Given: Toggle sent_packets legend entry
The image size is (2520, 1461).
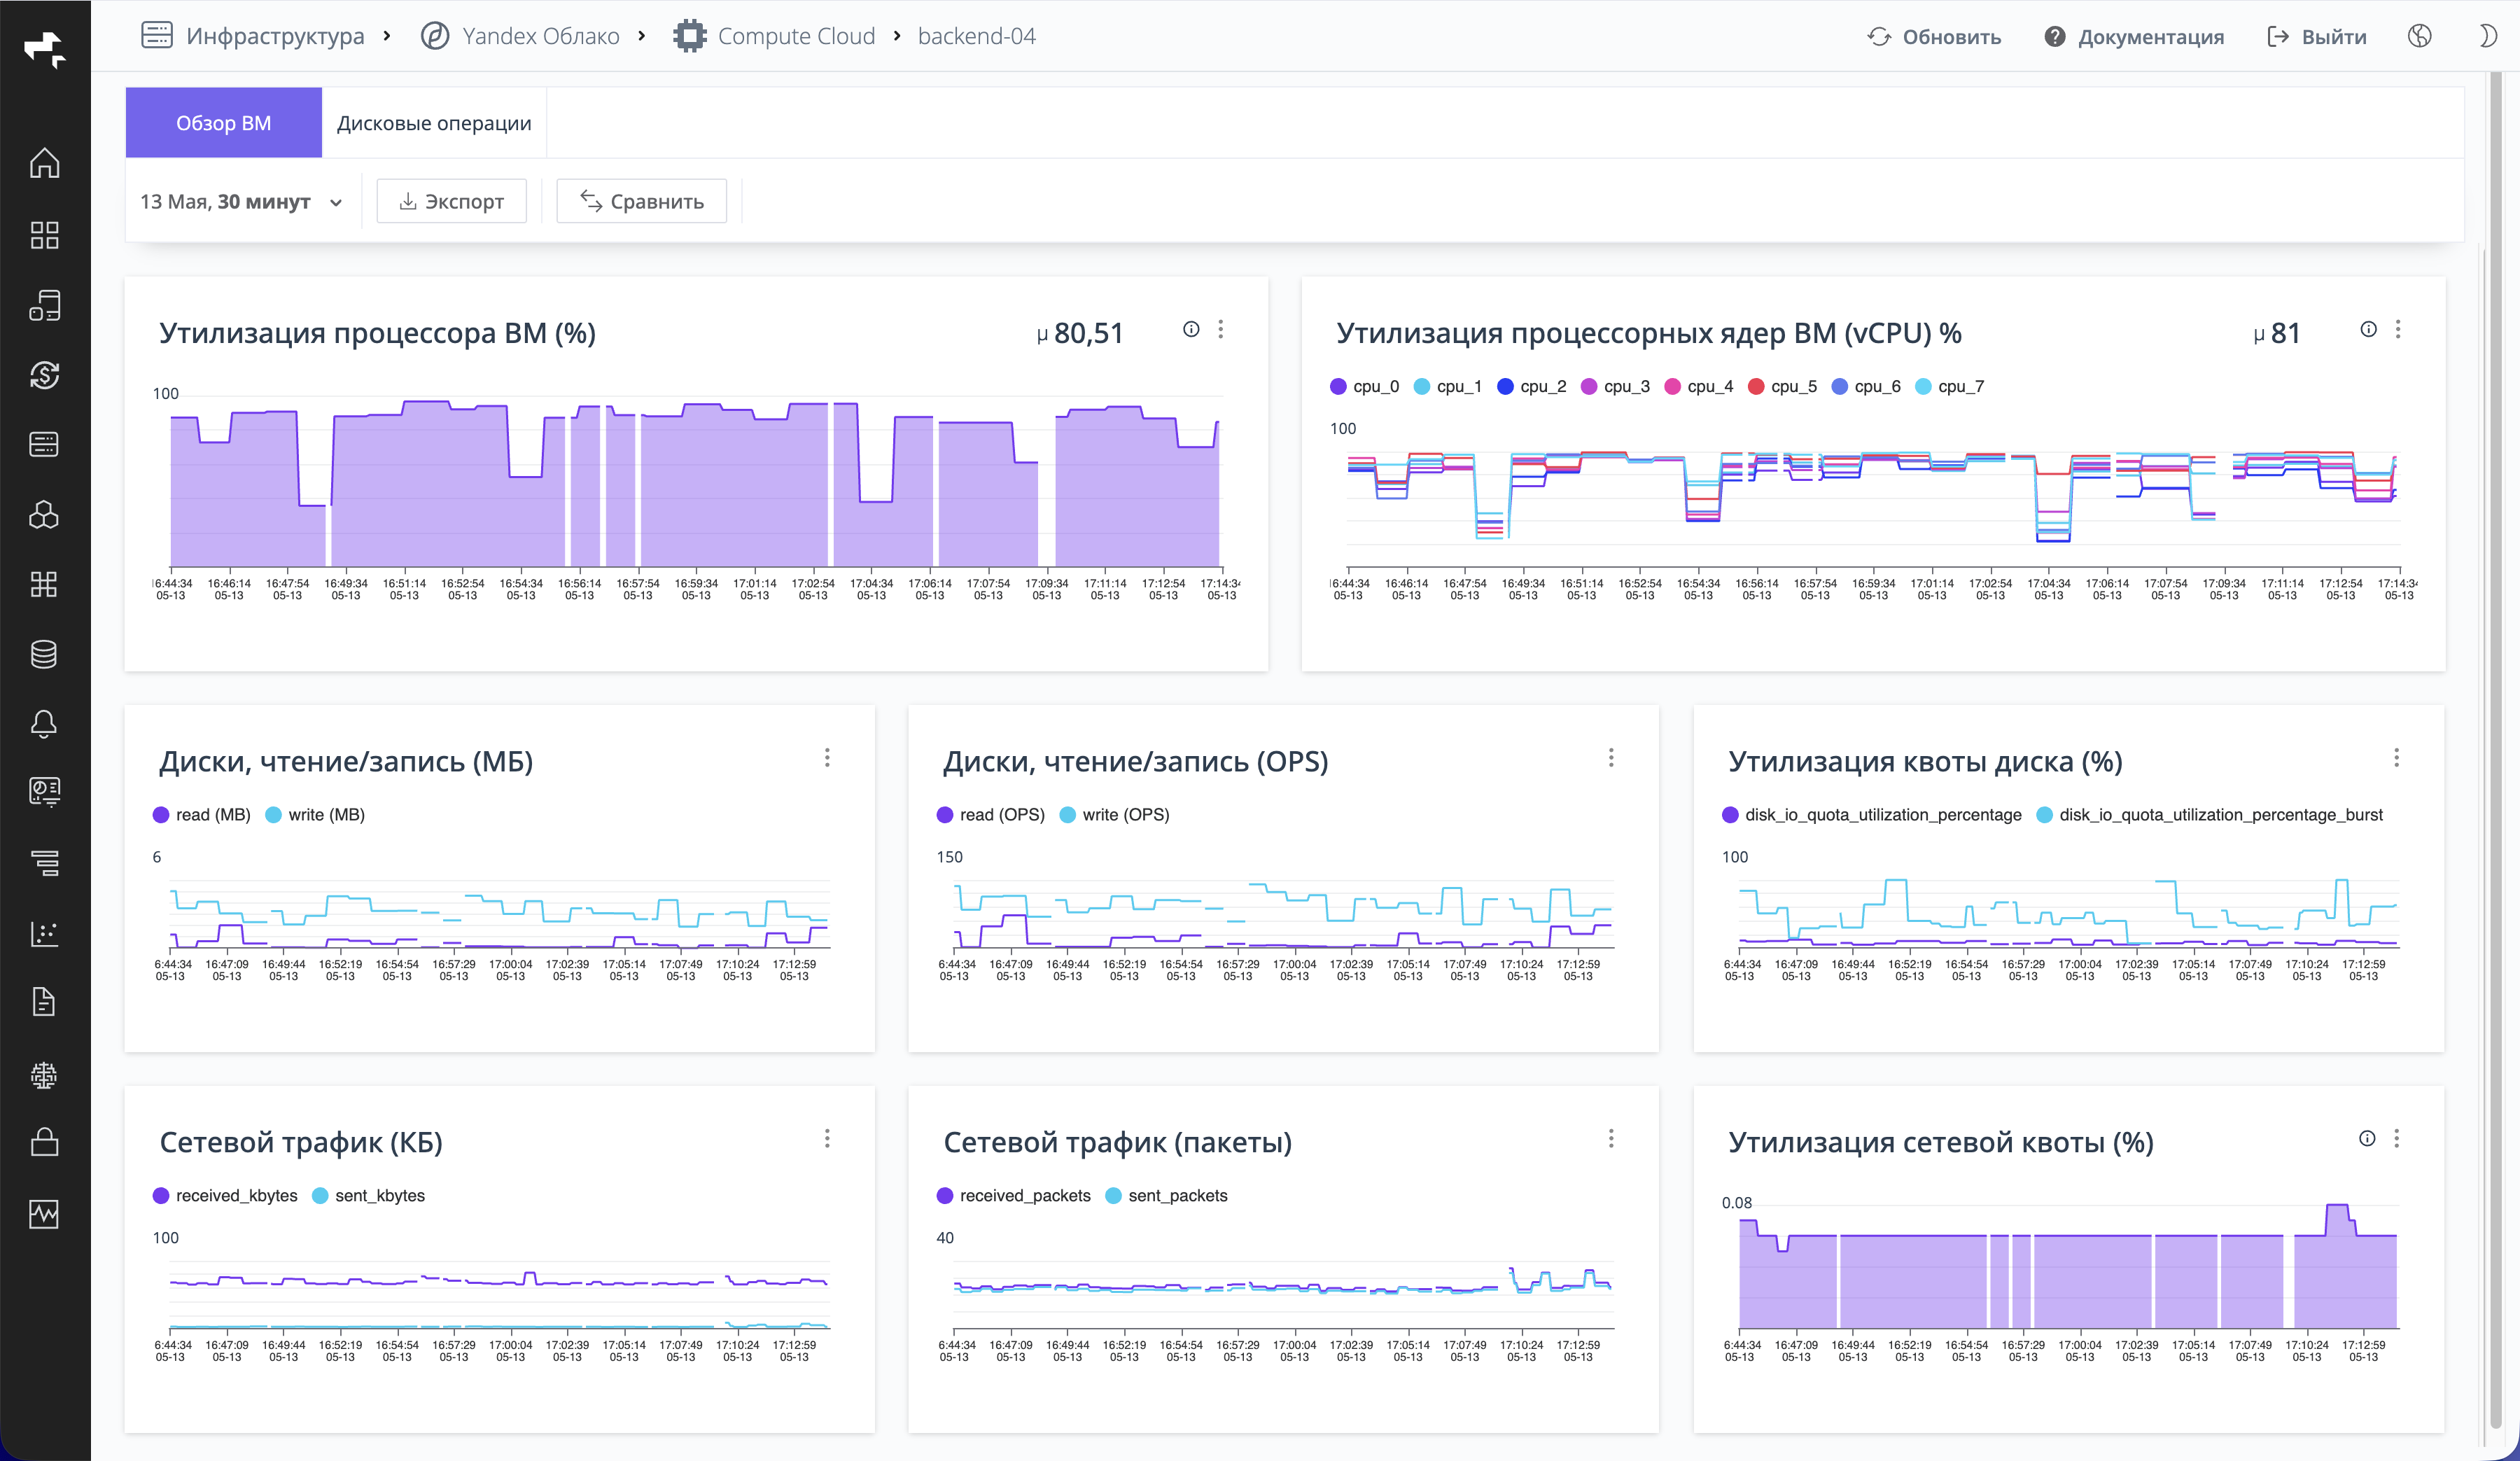Looking at the screenshot, I should coord(1166,1196).
